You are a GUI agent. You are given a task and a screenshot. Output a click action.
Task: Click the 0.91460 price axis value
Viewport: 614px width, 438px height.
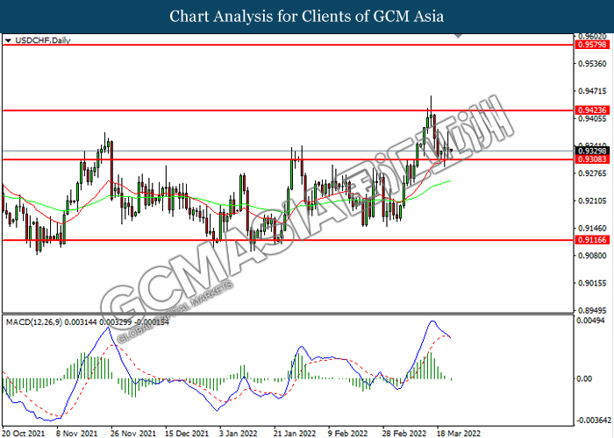click(592, 228)
